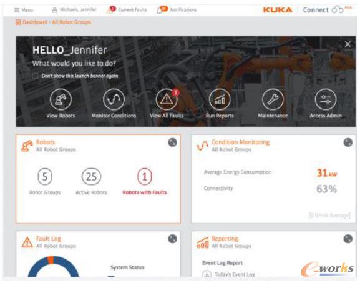Click the Robots with Faults count
360x283 pixels.
(145, 177)
